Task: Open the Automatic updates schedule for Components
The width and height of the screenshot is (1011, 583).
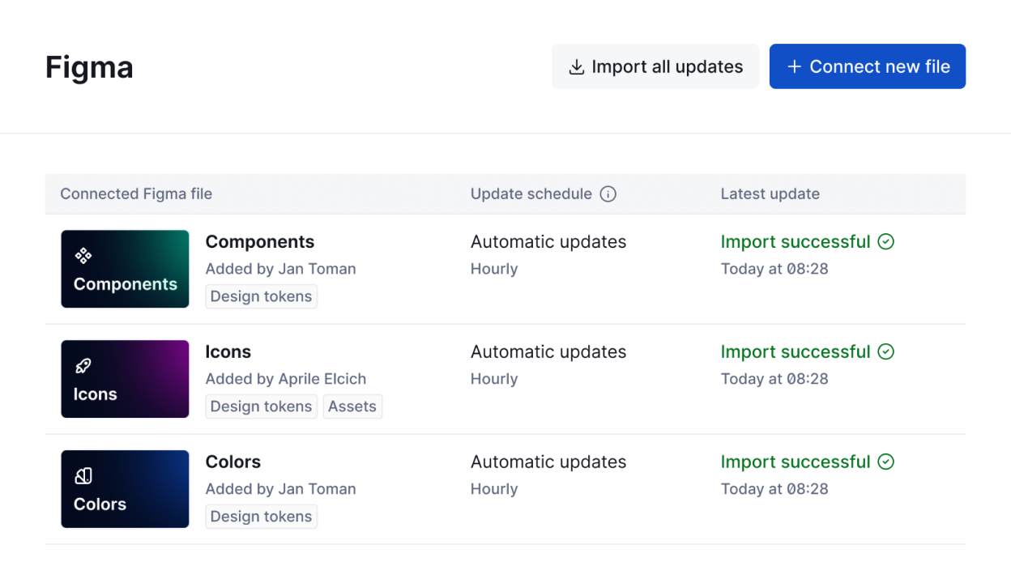Action: coord(548,241)
